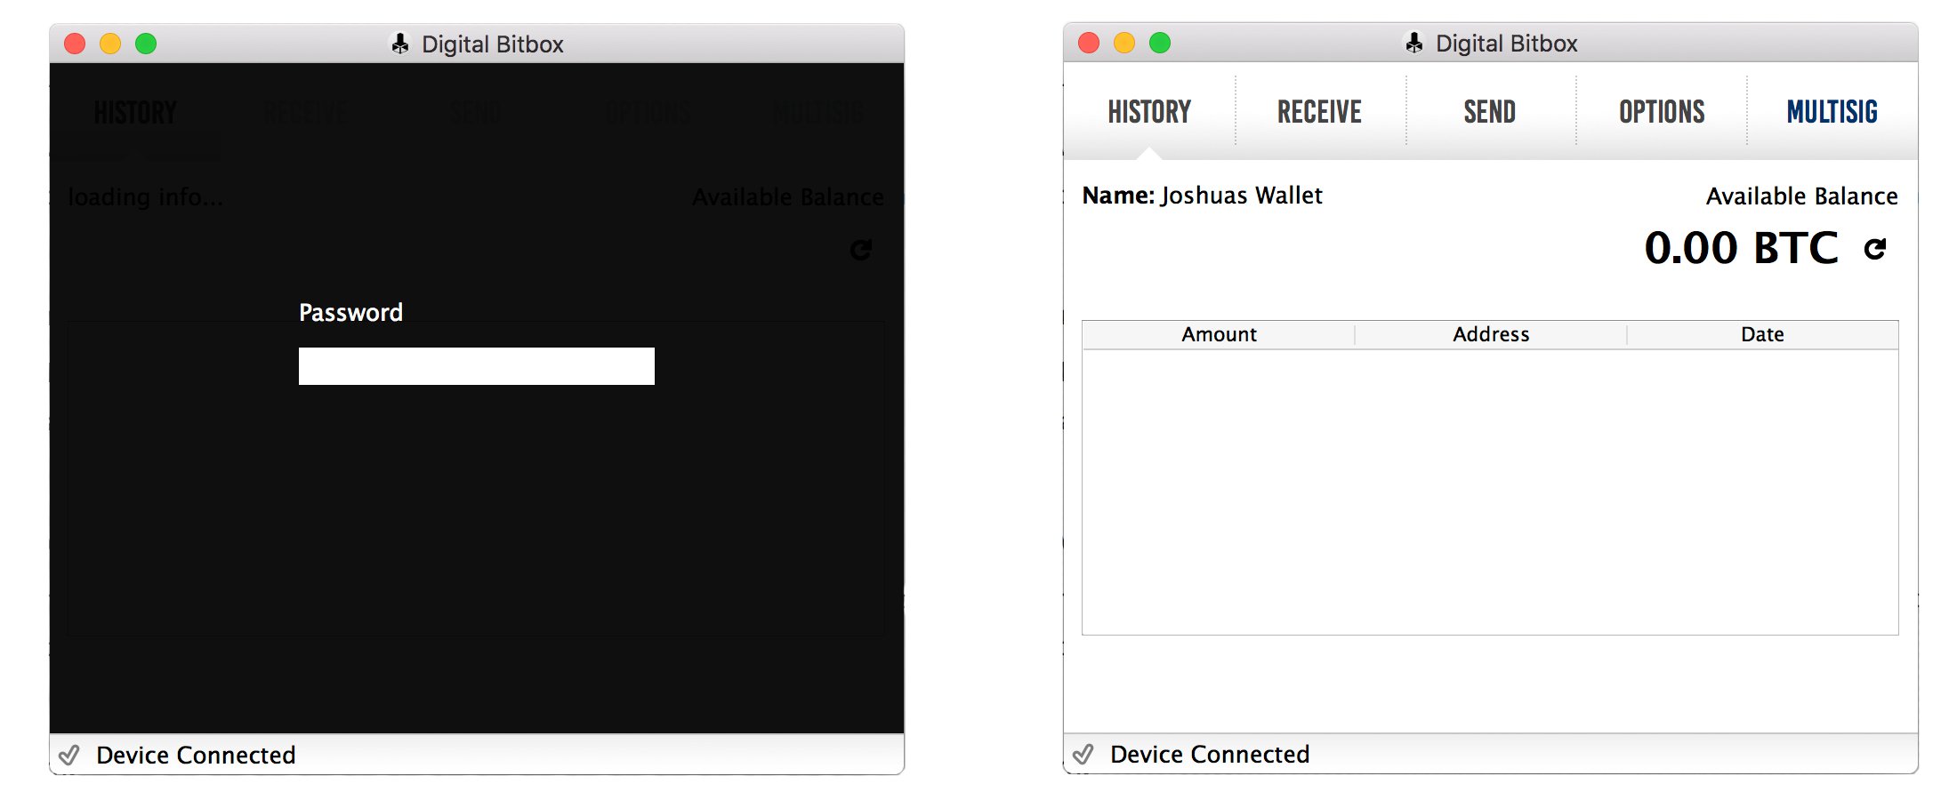
Task: Click Device Connected status text in left window
Action: point(196,756)
